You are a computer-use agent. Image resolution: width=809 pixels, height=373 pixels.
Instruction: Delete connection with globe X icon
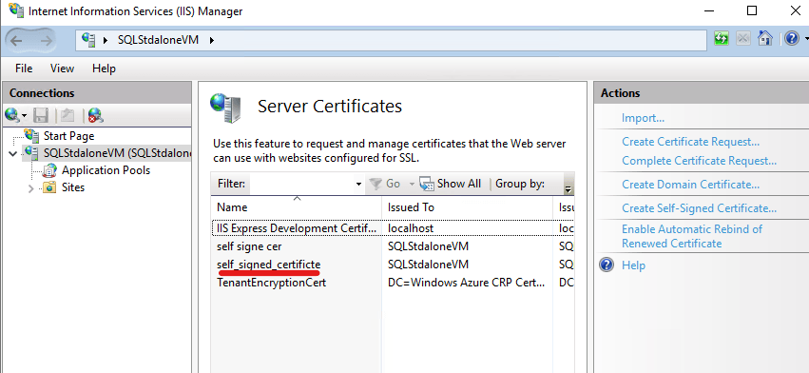pyautogui.click(x=95, y=115)
